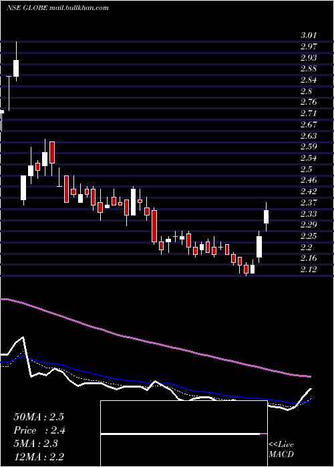Image resolution: width=334 pixels, height=467 pixels.
Task: Click the 2.71 price axis label
Action: [x=309, y=113]
